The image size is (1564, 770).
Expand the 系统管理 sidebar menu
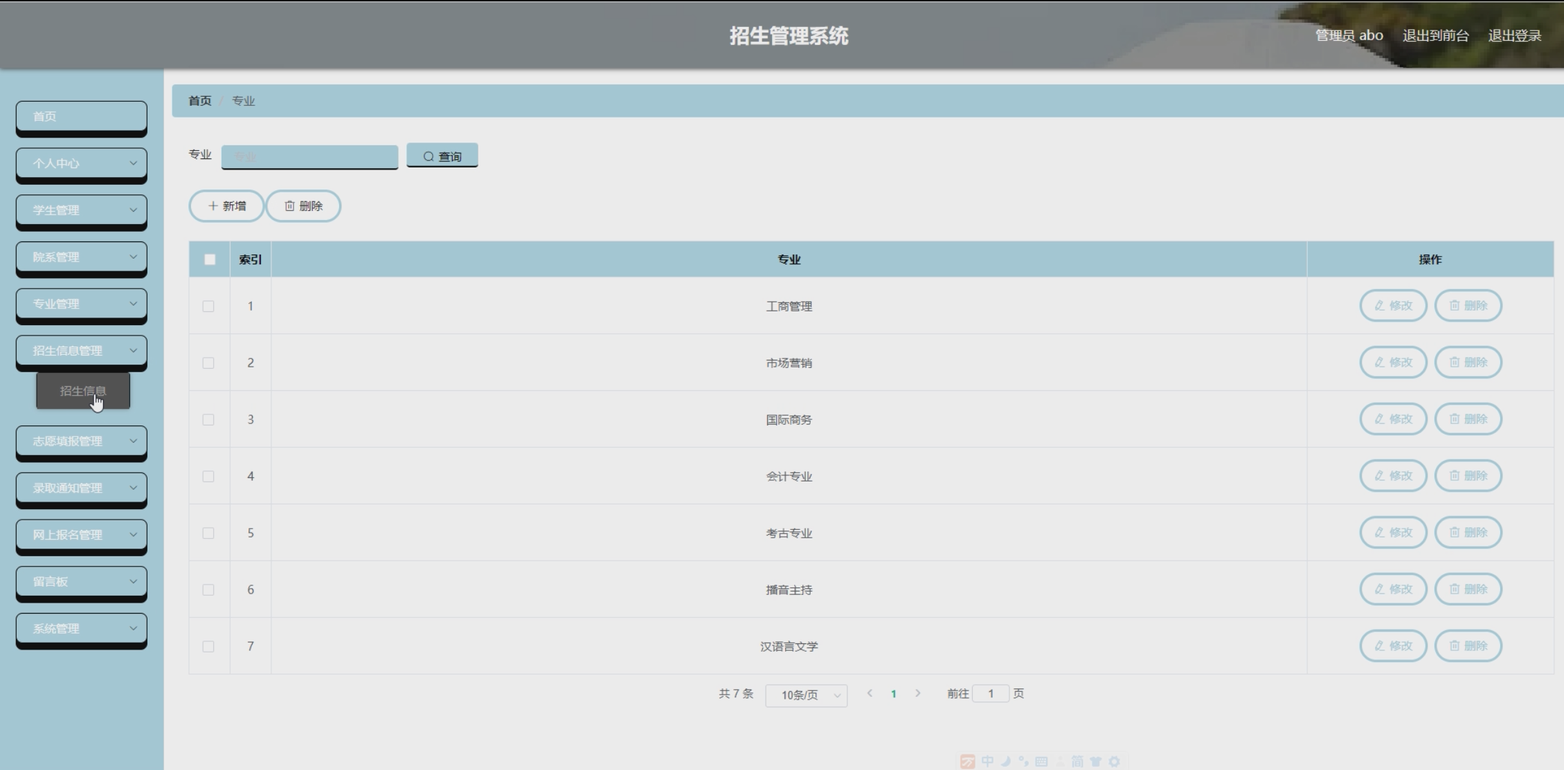pos(81,629)
